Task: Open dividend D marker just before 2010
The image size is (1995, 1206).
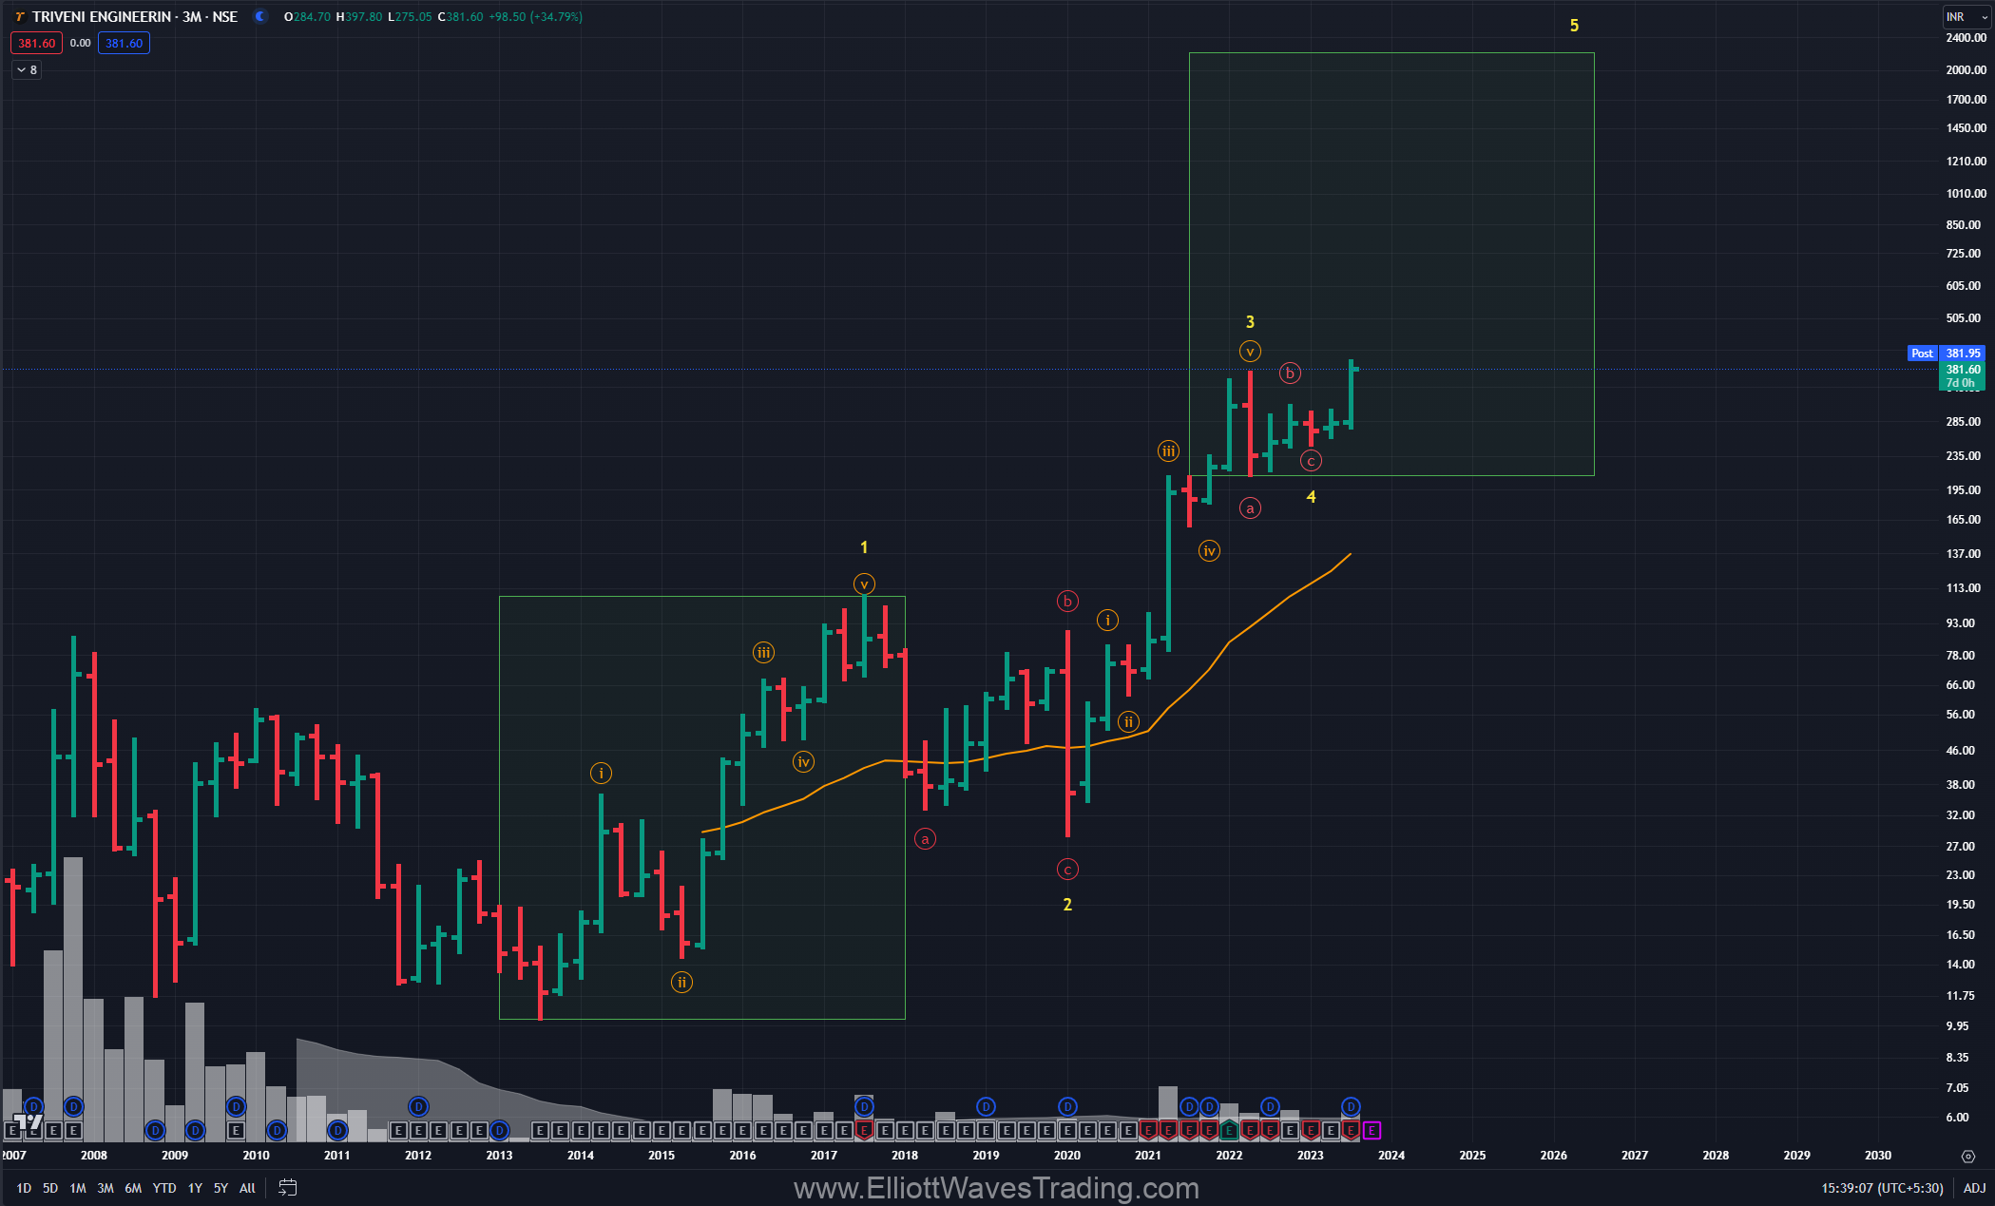Action: (236, 1106)
